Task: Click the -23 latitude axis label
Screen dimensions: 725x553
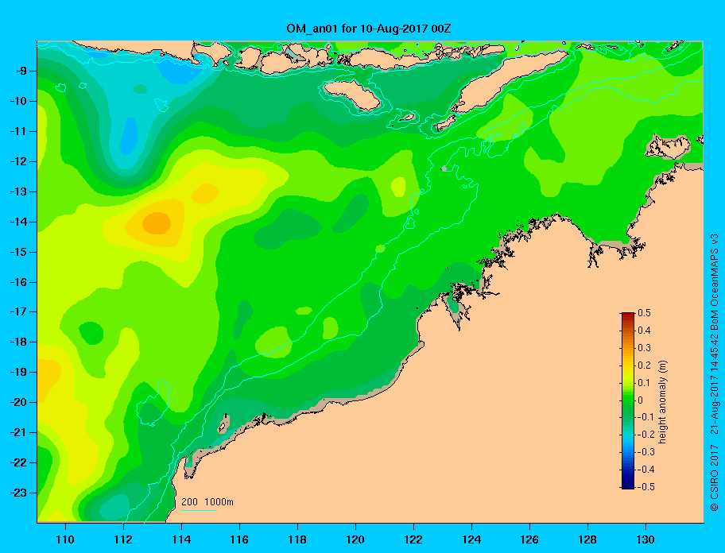Action: coord(18,493)
